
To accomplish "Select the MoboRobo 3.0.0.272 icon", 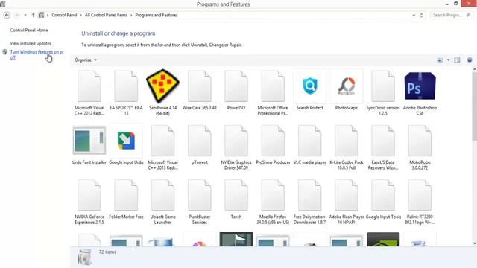I will (420, 141).
